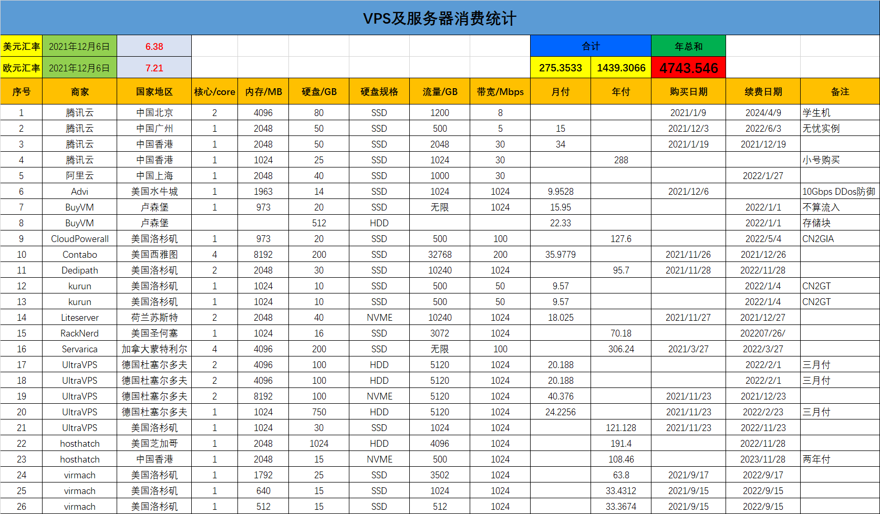Click the 硬盘规格 column header

tap(379, 91)
